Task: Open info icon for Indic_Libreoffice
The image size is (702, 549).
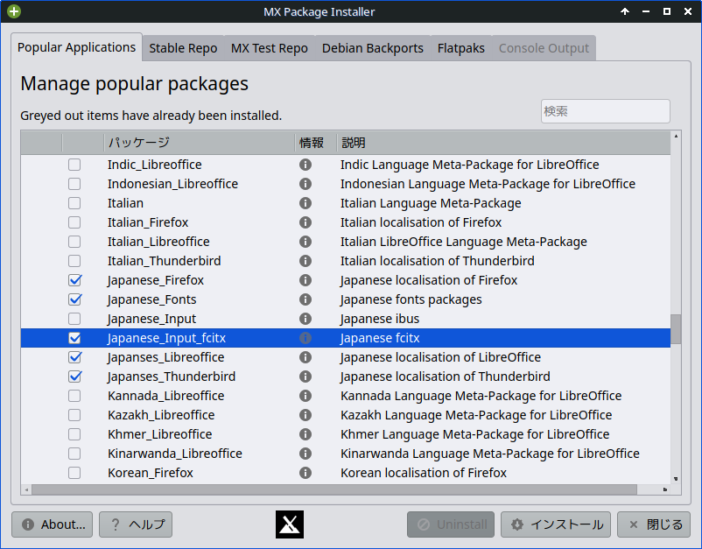Action: pyautogui.click(x=305, y=165)
